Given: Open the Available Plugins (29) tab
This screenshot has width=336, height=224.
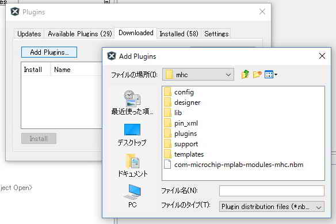Looking at the screenshot, I should coord(80,33).
